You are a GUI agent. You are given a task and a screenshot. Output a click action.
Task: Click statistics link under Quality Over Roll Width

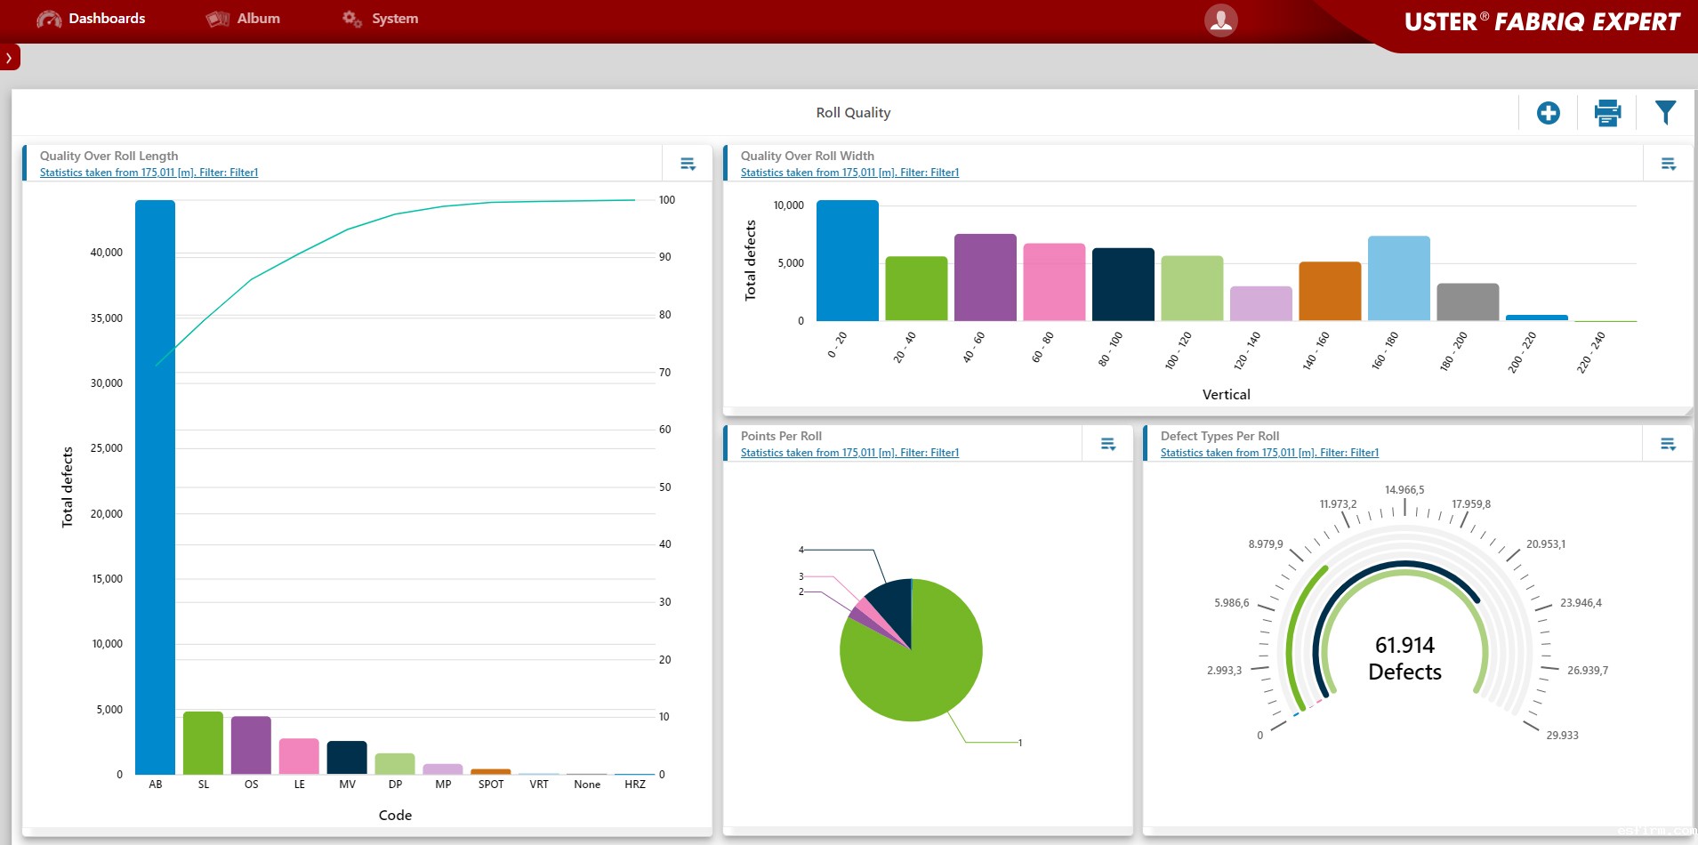(x=849, y=173)
